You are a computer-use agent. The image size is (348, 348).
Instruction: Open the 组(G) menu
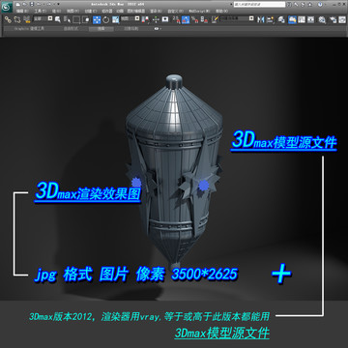tap(56, 11)
